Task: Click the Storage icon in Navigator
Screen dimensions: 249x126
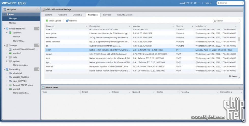Action: tap(7, 45)
